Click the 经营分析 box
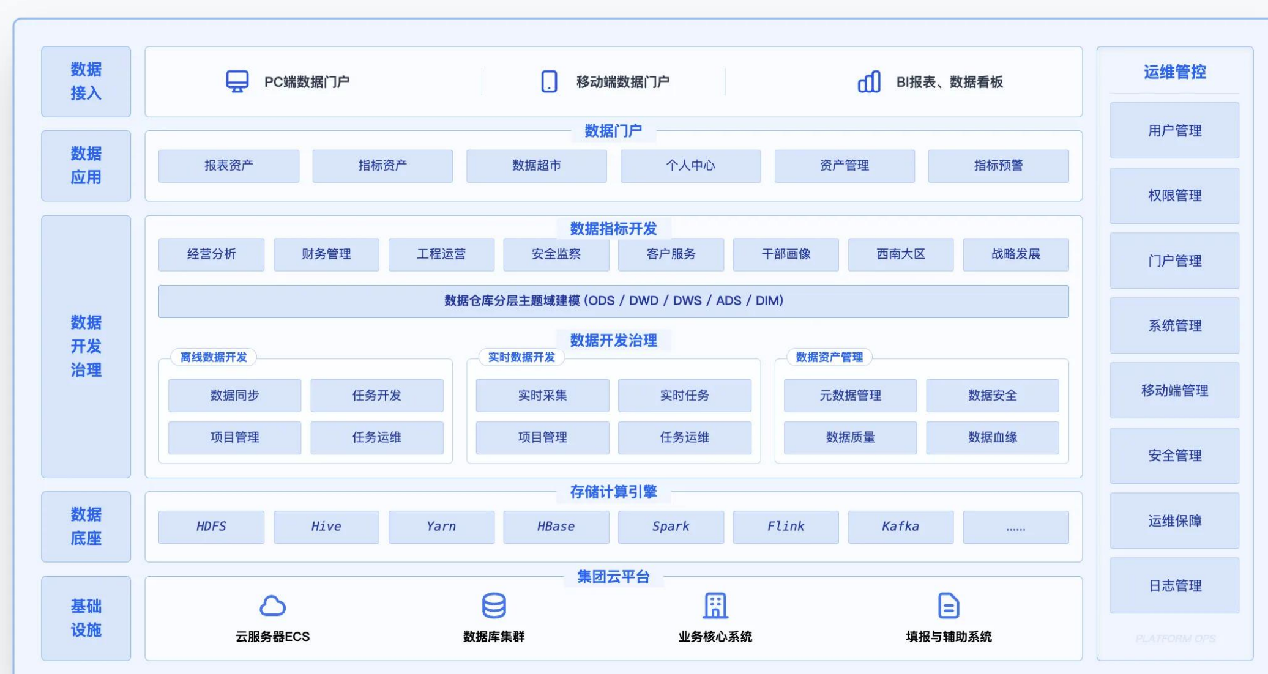This screenshot has height=674, width=1268. pos(211,254)
